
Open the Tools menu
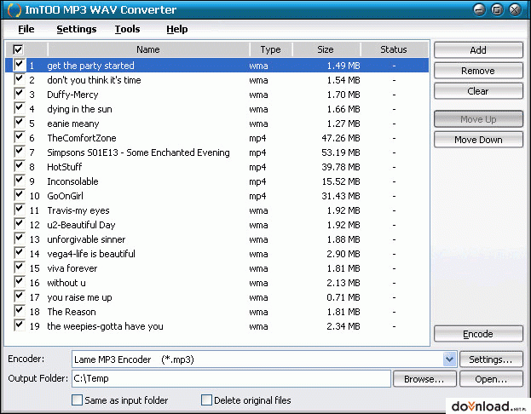[x=127, y=29]
